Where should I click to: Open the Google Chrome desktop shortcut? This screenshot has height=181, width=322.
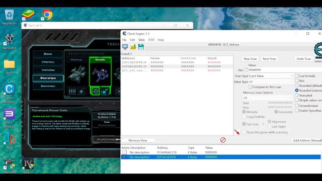click(x=47, y=15)
